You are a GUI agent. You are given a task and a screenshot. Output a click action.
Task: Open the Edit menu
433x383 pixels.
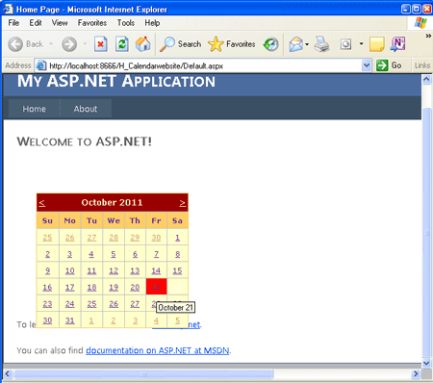coord(36,23)
